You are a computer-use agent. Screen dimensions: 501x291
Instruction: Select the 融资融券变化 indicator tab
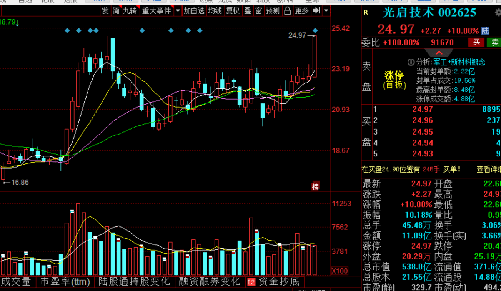pos(210,282)
